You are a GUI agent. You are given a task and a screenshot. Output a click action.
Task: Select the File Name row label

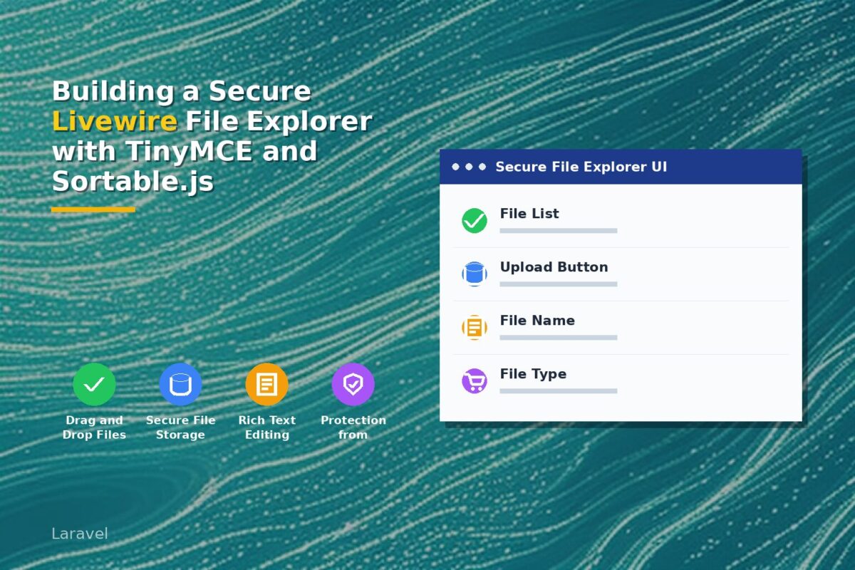pos(537,321)
